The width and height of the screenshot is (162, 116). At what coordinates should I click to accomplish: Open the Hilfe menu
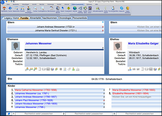point(96,4)
